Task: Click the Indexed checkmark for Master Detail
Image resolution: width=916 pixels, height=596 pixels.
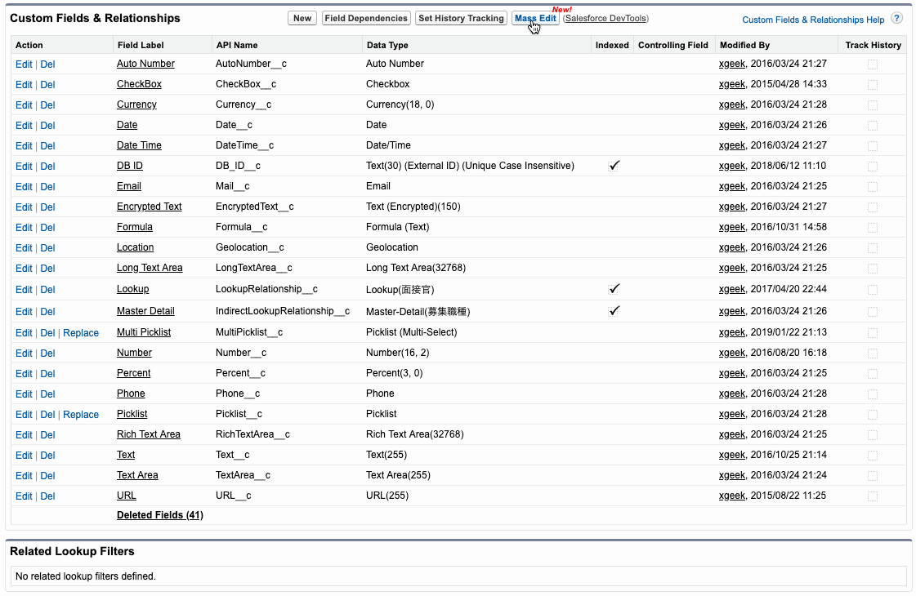Action: (614, 310)
